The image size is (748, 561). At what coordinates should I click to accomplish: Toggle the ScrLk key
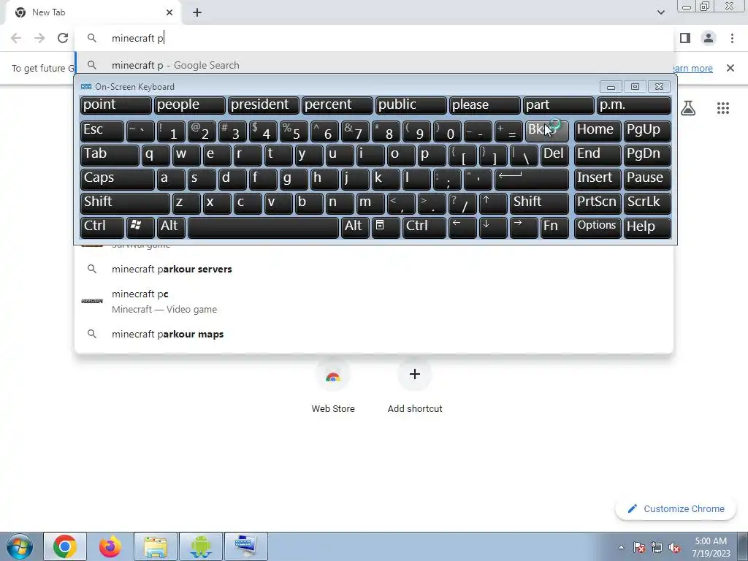click(647, 203)
